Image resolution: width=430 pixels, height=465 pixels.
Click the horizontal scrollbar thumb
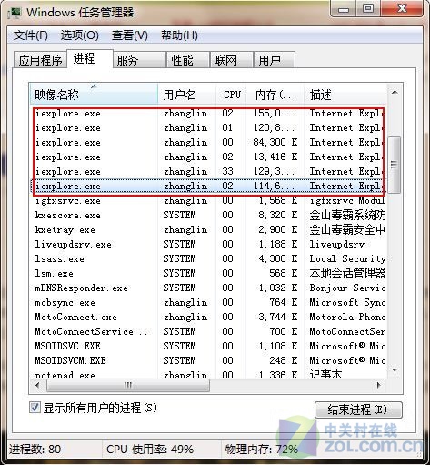(x=128, y=386)
